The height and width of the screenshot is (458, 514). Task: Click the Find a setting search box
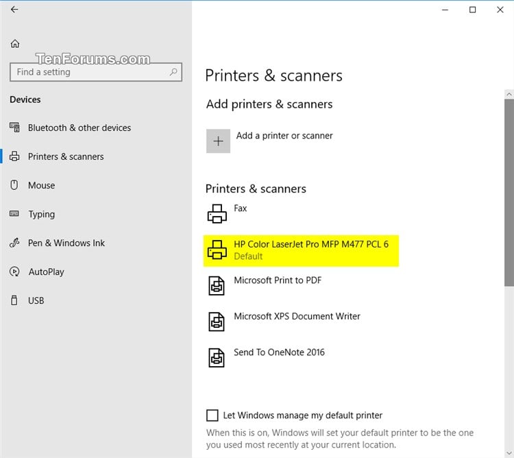coord(96,72)
